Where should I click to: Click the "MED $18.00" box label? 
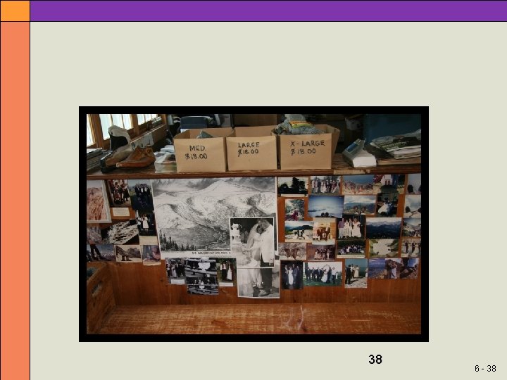(196, 153)
